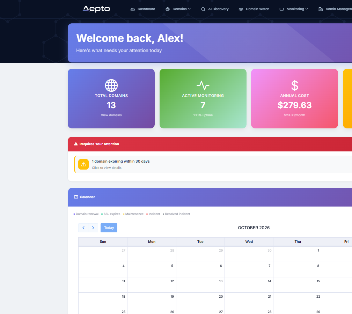Click the Thu column header
352x314 pixels.
click(x=298, y=242)
